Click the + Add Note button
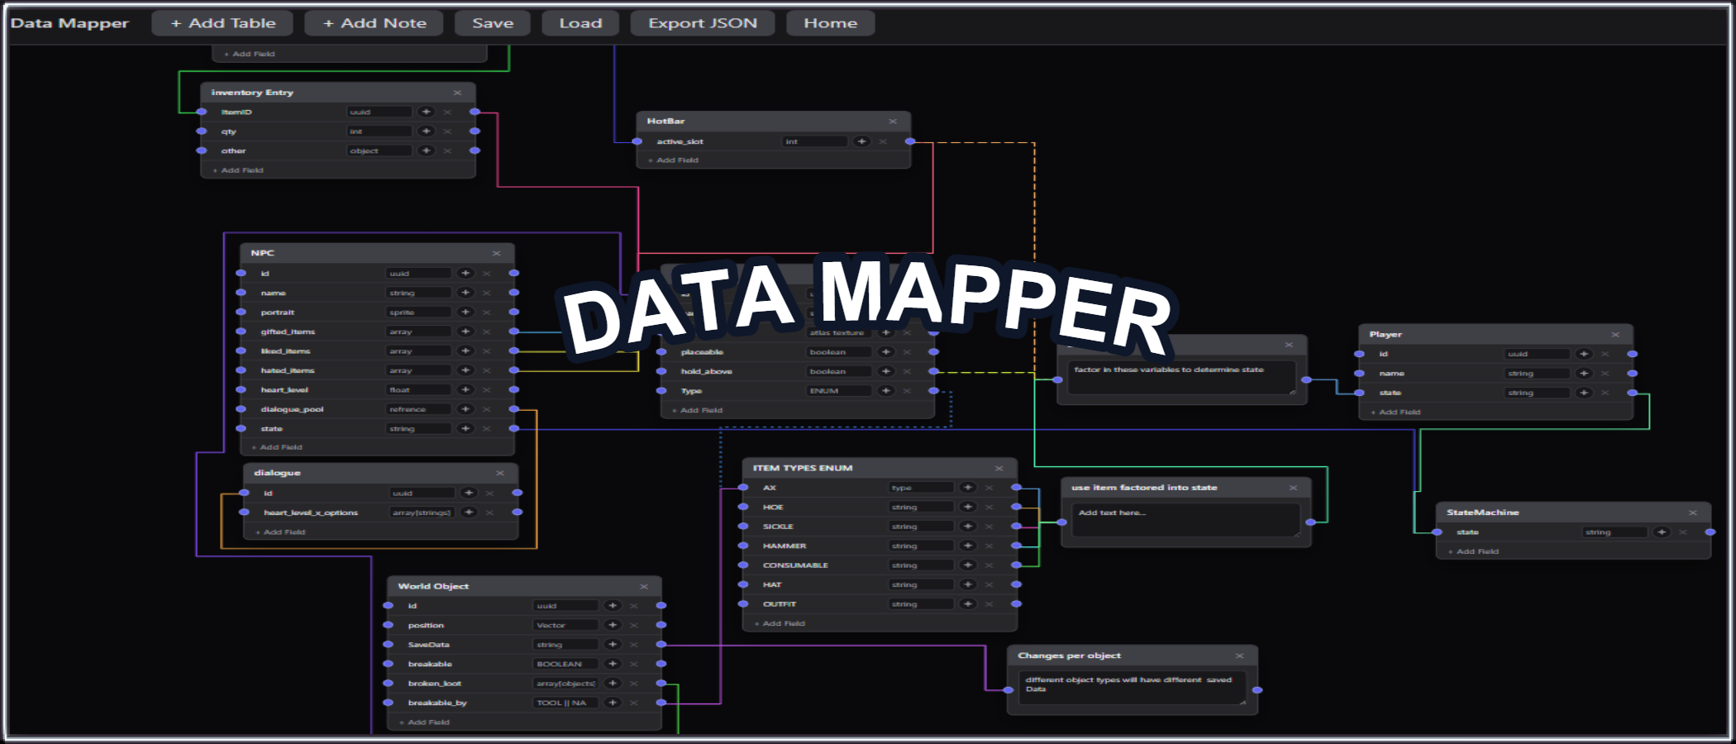 [x=374, y=23]
